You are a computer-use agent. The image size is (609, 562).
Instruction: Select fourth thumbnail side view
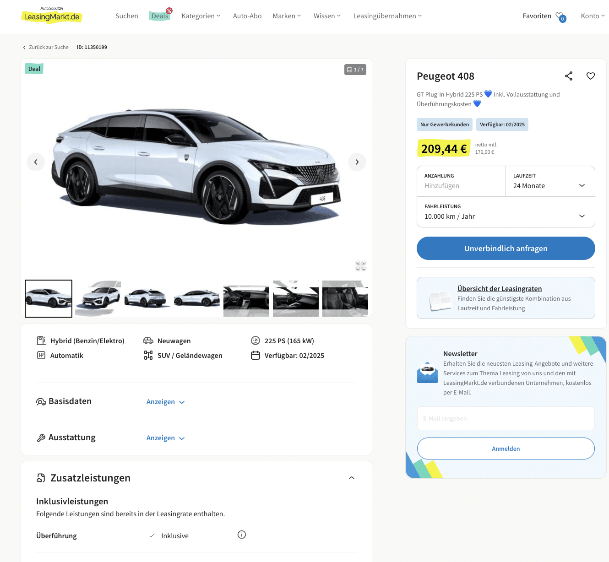pyautogui.click(x=197, y=298)
